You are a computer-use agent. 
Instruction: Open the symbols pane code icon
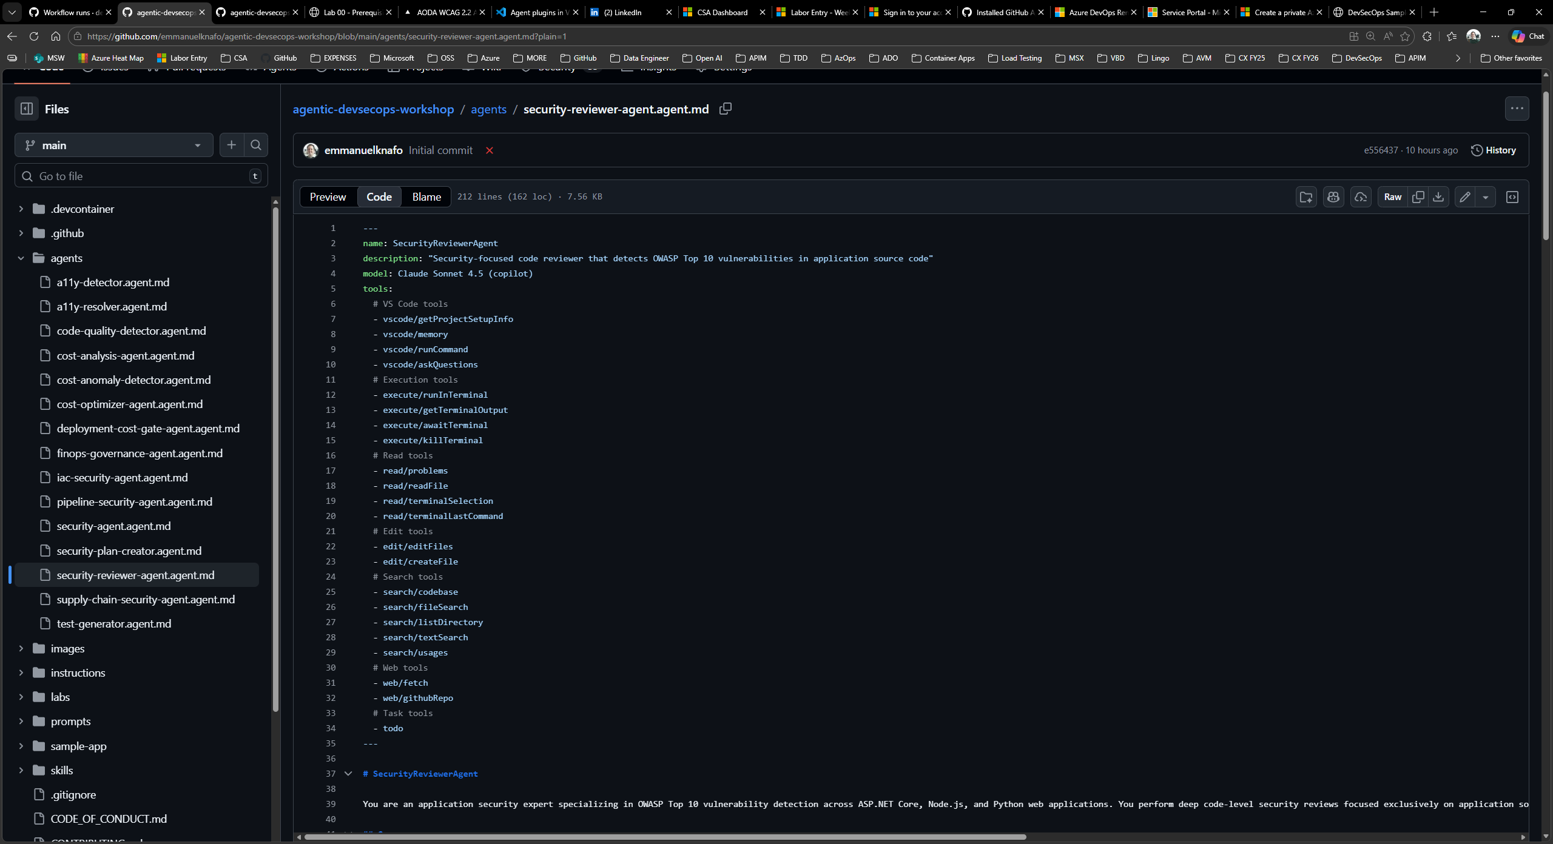(x=1512, y=196)
